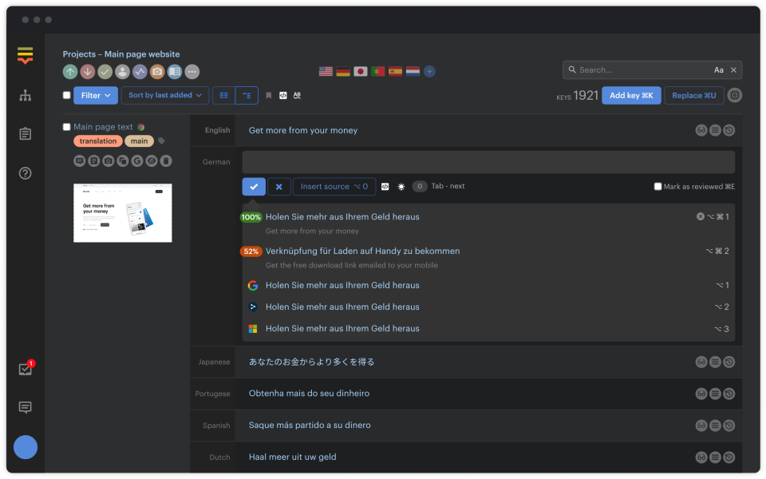This screenshot has height=479, width=766.
Task: Open the gray more options ellipsis icon
Action: (x=192, y=72)
